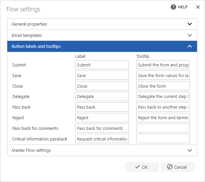Click the Reject label input field
Image resolution: width=205 pixels, height=182 pixels.
click(x=102, y=118)
